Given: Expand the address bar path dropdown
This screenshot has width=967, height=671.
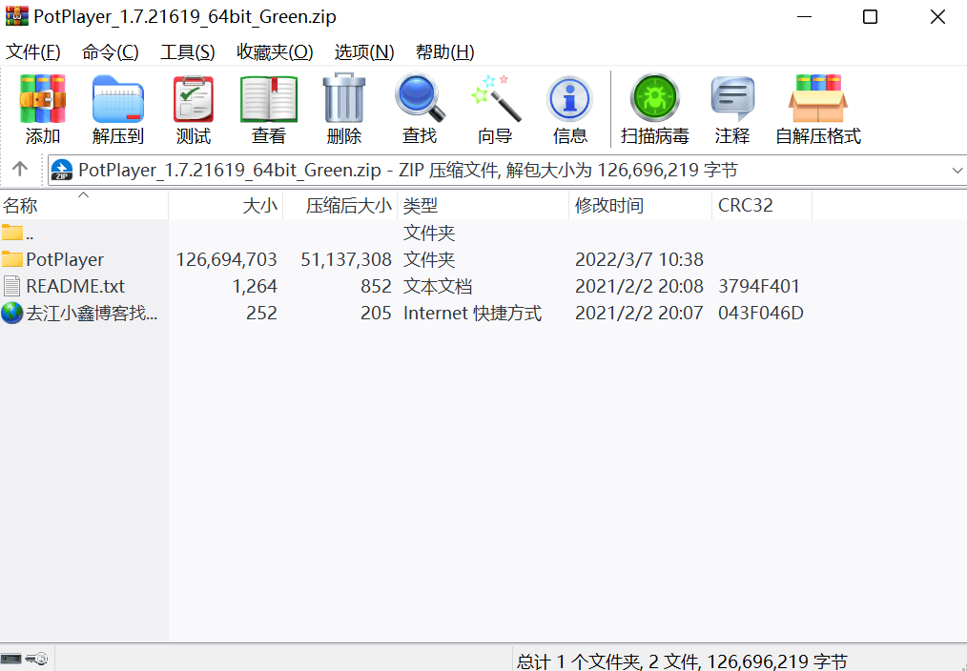Looking at the screenshot, I should coord(957,171).
